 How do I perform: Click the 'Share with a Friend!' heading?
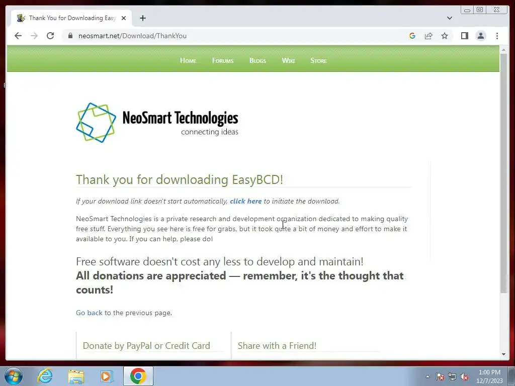pyautogui.click(x=277, y=346)
